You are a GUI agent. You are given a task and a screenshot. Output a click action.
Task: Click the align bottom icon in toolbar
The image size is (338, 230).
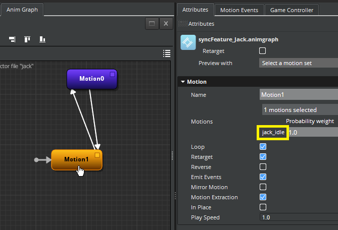42,39
